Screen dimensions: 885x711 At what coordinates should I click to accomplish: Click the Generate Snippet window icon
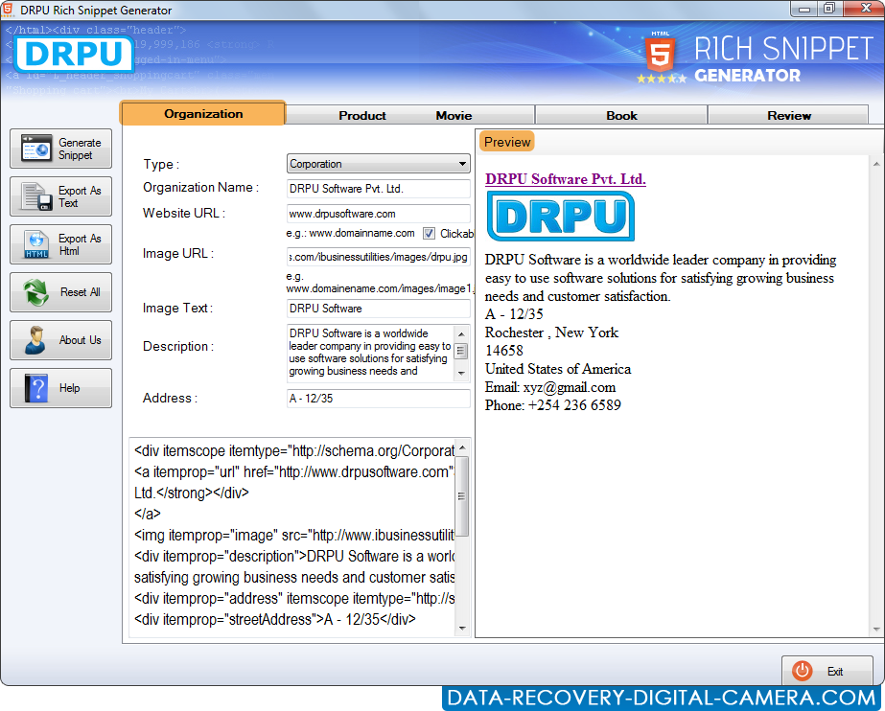(x=36, y=149)
